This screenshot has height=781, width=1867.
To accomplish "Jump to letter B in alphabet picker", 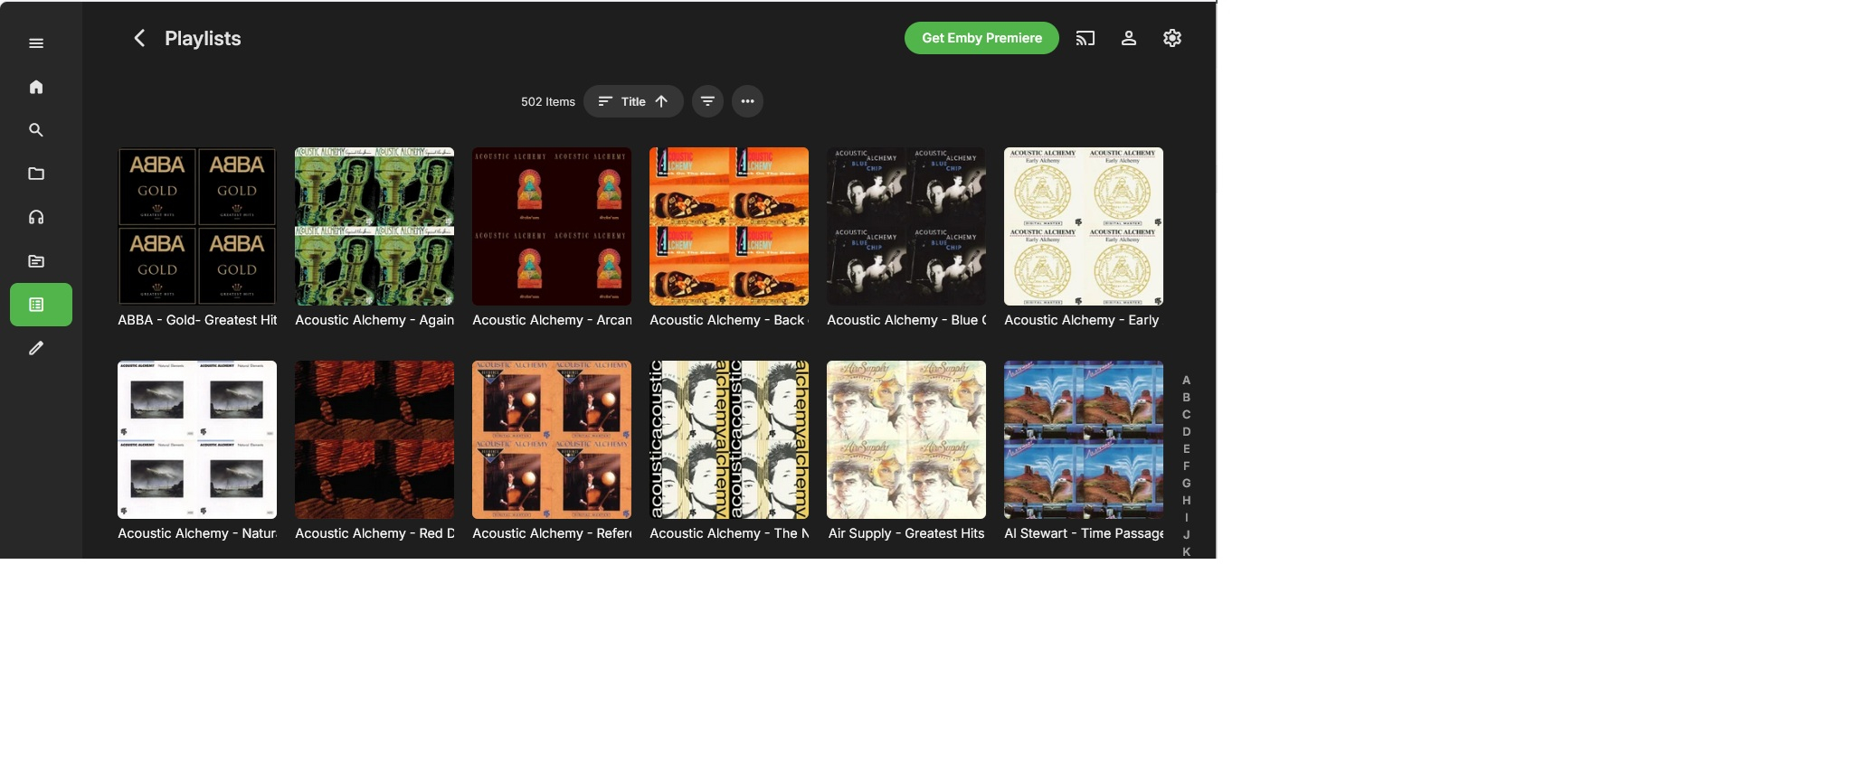I will [1186, 398].
